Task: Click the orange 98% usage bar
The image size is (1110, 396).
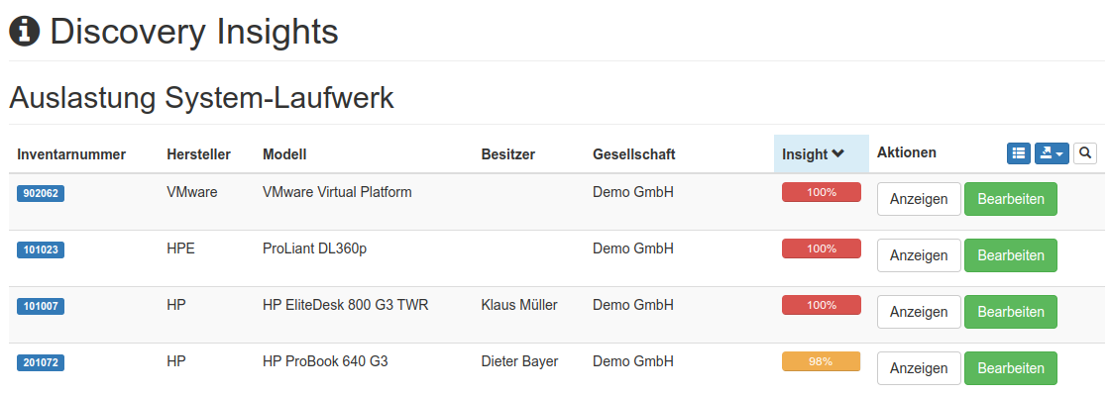Action: click(x=821, y=362)
